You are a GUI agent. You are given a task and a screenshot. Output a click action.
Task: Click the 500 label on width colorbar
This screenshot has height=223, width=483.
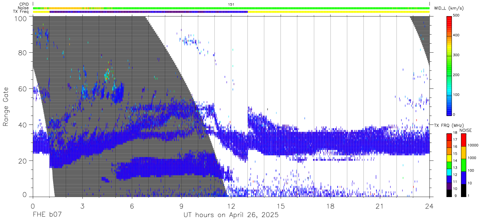pyautogui.click(x=457, y=16)
